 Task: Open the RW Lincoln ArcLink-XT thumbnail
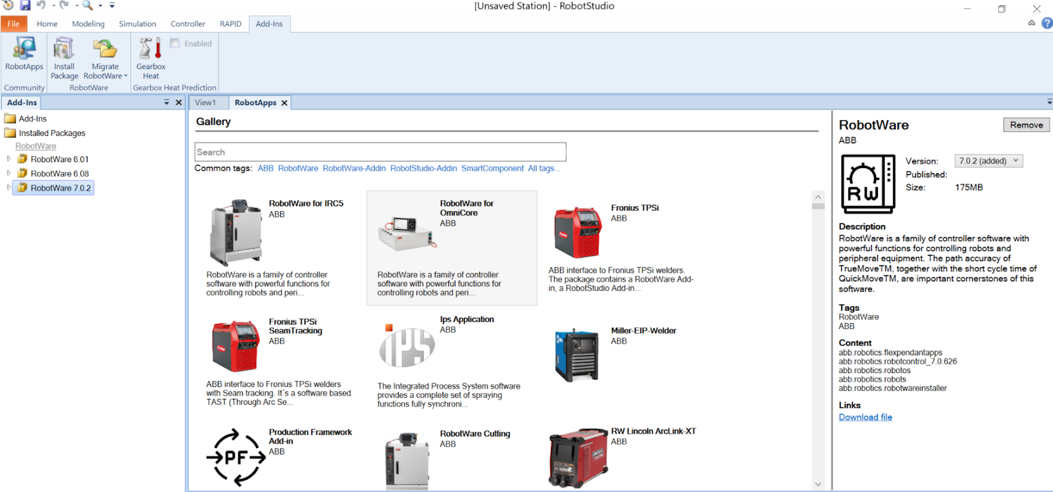(578, 458)
